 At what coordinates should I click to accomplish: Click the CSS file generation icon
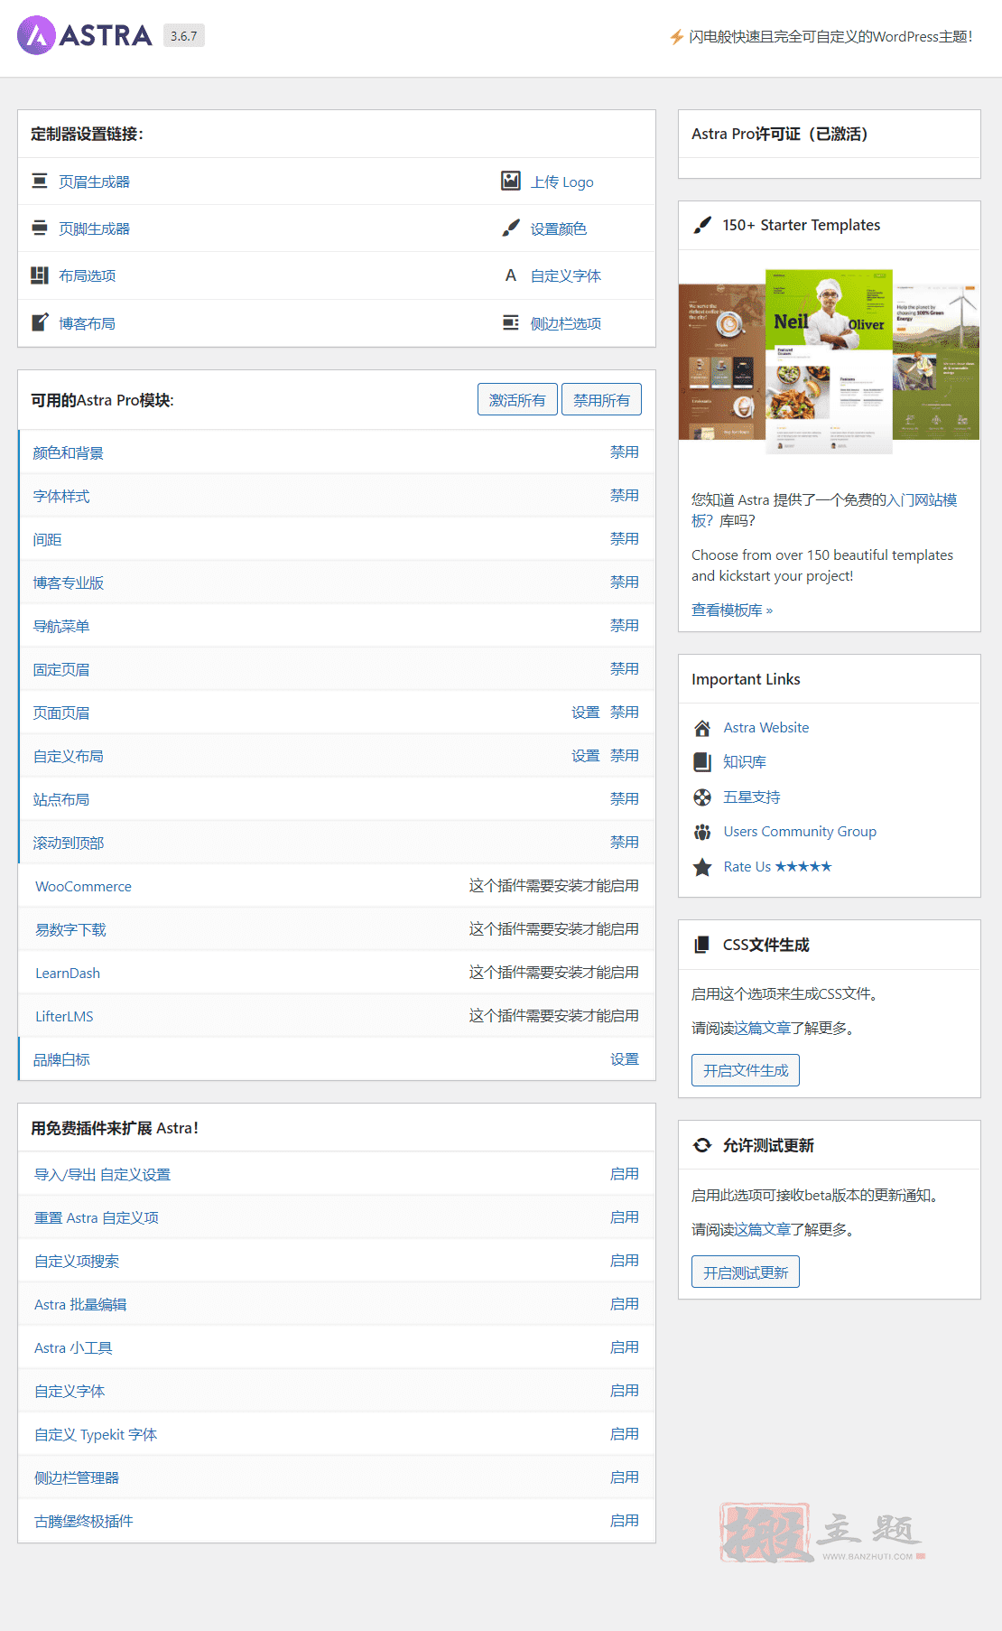702,945
